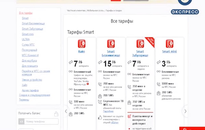
Task: Click the red question mark help icon
Action: pyautogui.click(x=88, y=84)
